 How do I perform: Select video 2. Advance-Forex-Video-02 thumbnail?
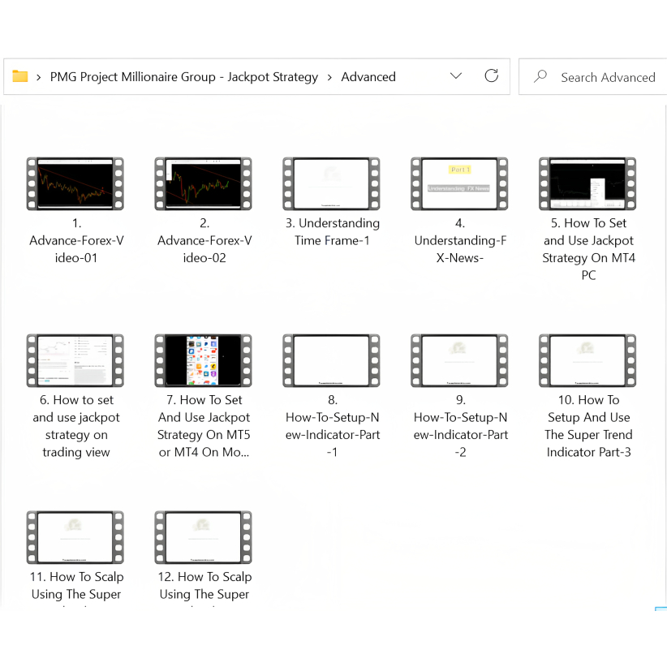click(x=204, y=184)
